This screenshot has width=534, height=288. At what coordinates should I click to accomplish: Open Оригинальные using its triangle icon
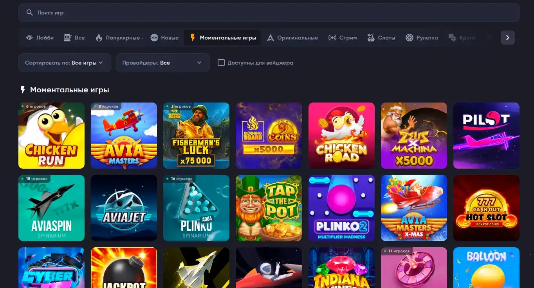tap(270, 37)
